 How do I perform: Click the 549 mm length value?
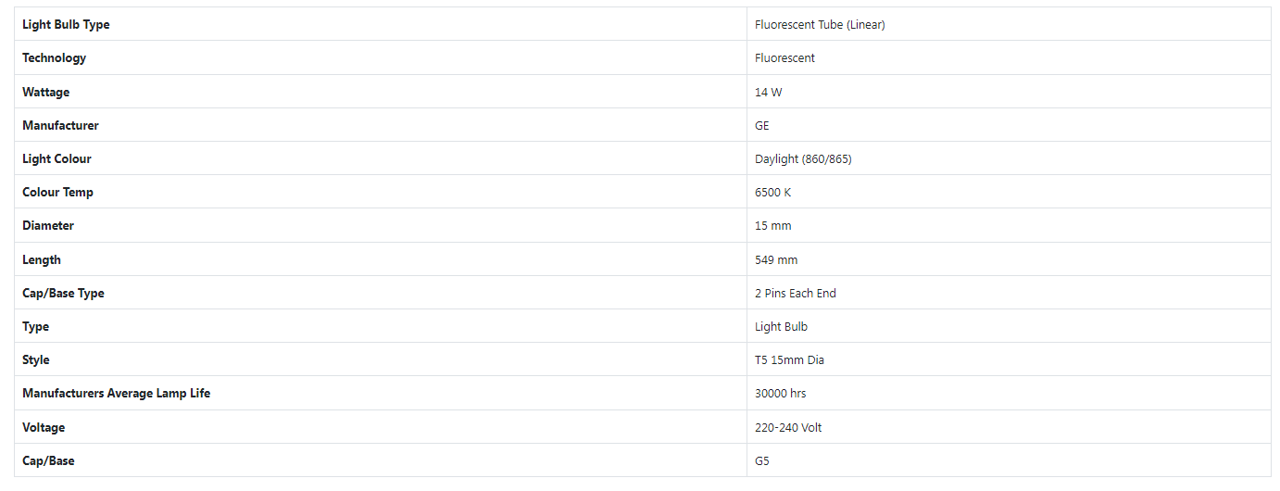[x=776, y=260]
